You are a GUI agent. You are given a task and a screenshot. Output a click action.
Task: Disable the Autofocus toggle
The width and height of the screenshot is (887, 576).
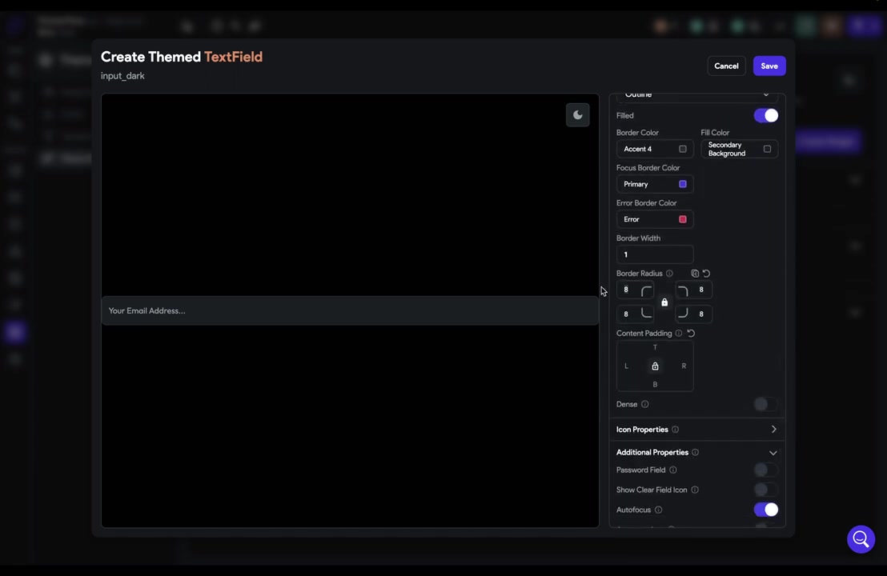pos(766,510)
